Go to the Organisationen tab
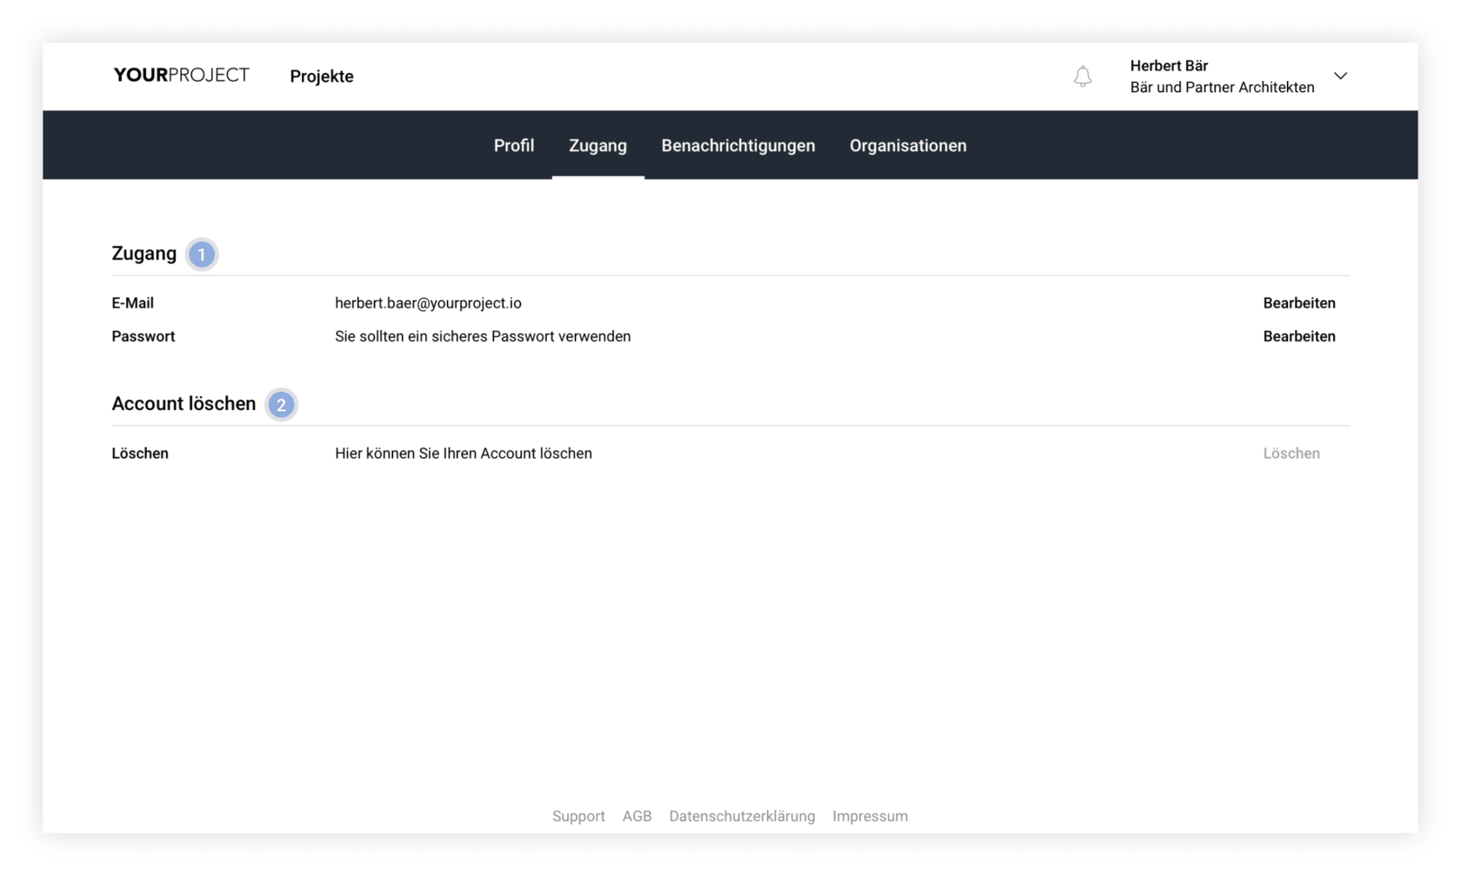Screen dimensions: 1461x876 tap(908, 146)
